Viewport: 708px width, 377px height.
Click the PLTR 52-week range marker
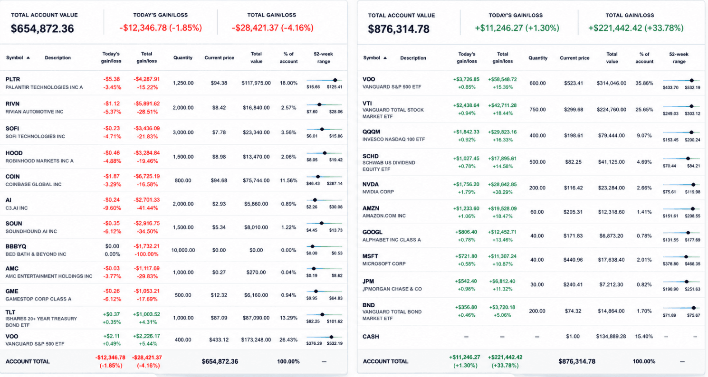pos(335,80)
